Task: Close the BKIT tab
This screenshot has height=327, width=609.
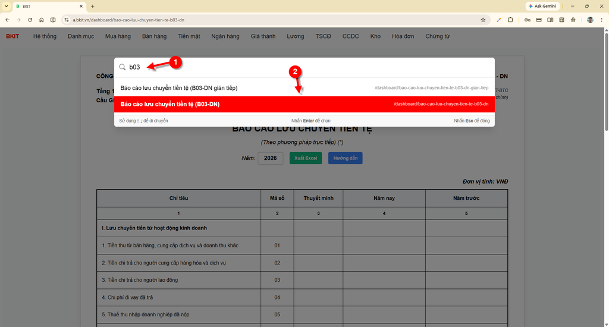Action: coord(81,6)
